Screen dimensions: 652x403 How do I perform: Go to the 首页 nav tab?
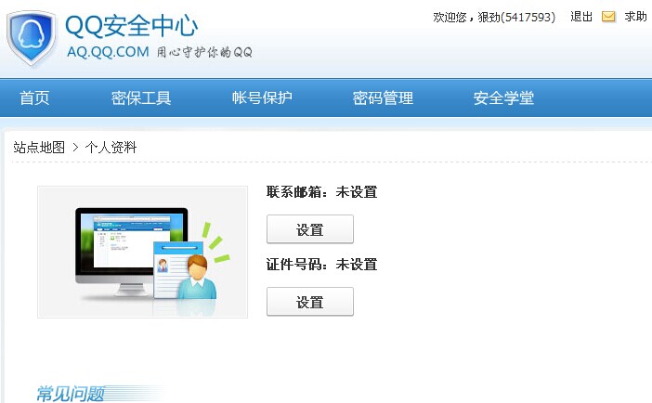[34, 98]
